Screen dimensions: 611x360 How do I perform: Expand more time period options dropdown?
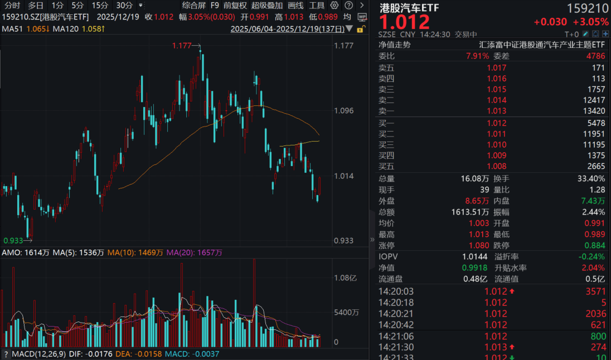point(140,6)
